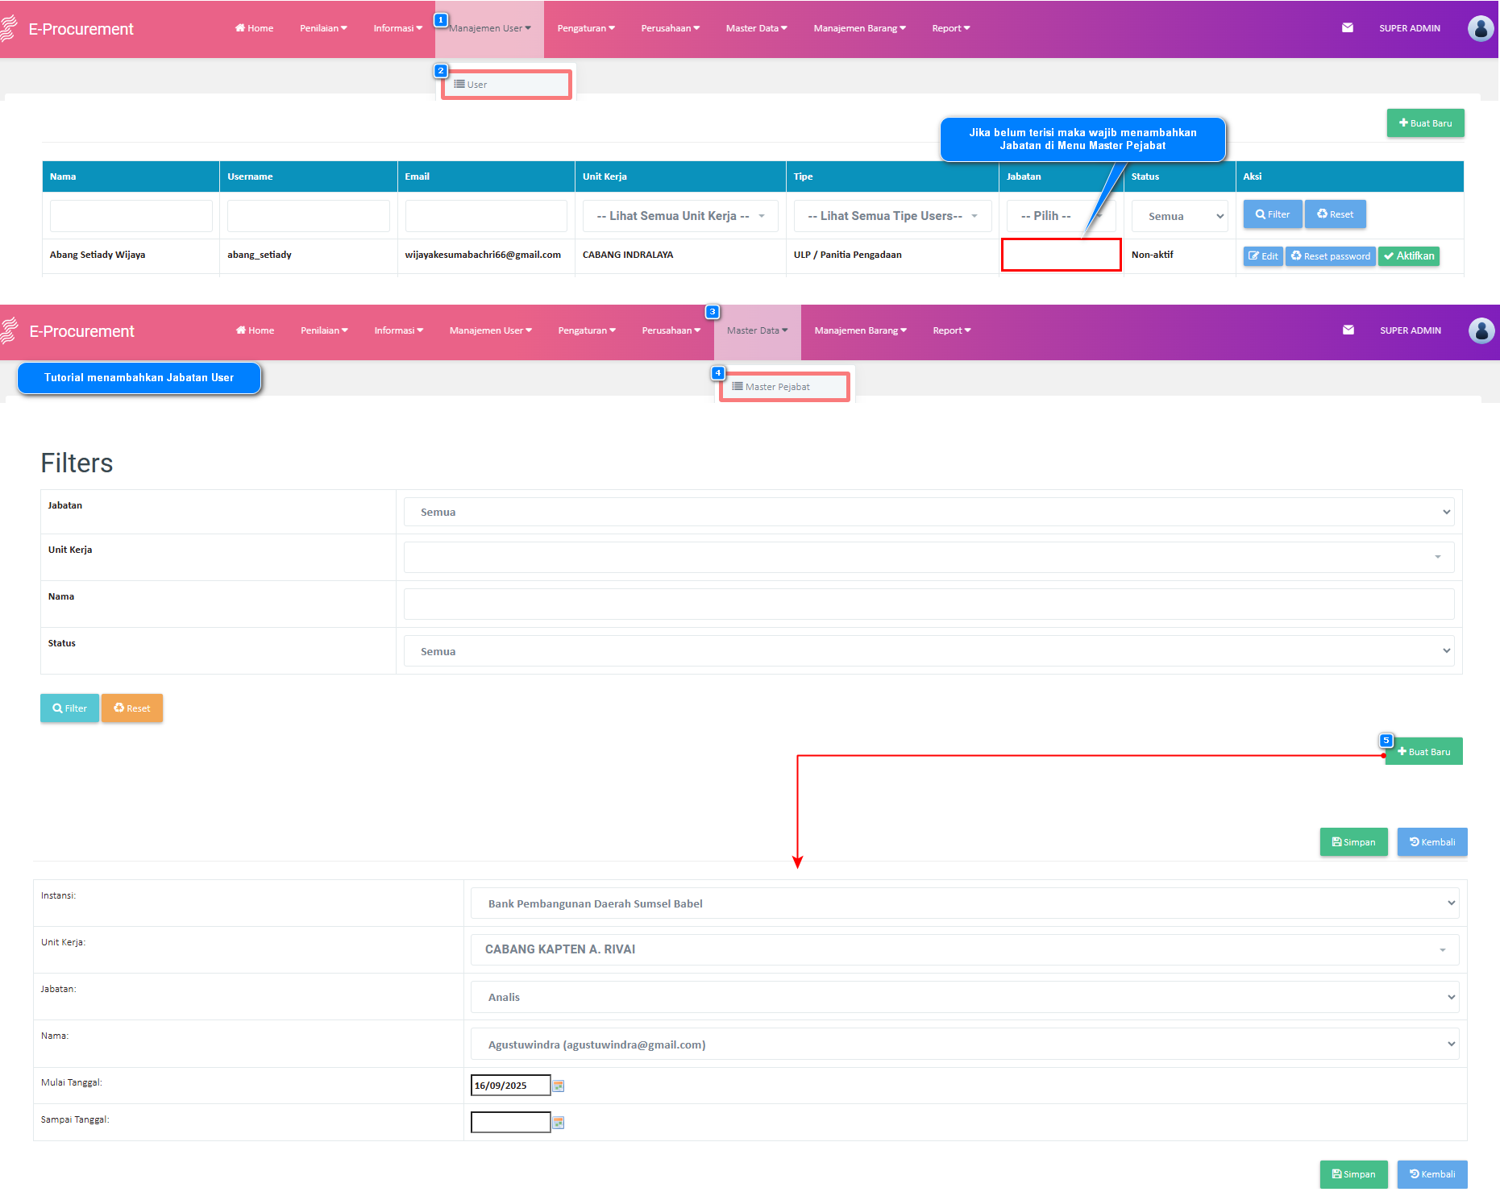Click the Super Admin avatar in top header

(1481, 28)
